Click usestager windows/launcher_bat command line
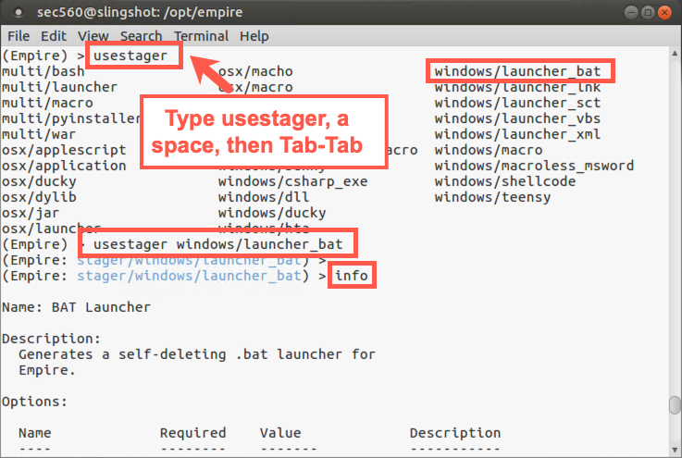Viewport: 682px width, 458px height. 217,244
